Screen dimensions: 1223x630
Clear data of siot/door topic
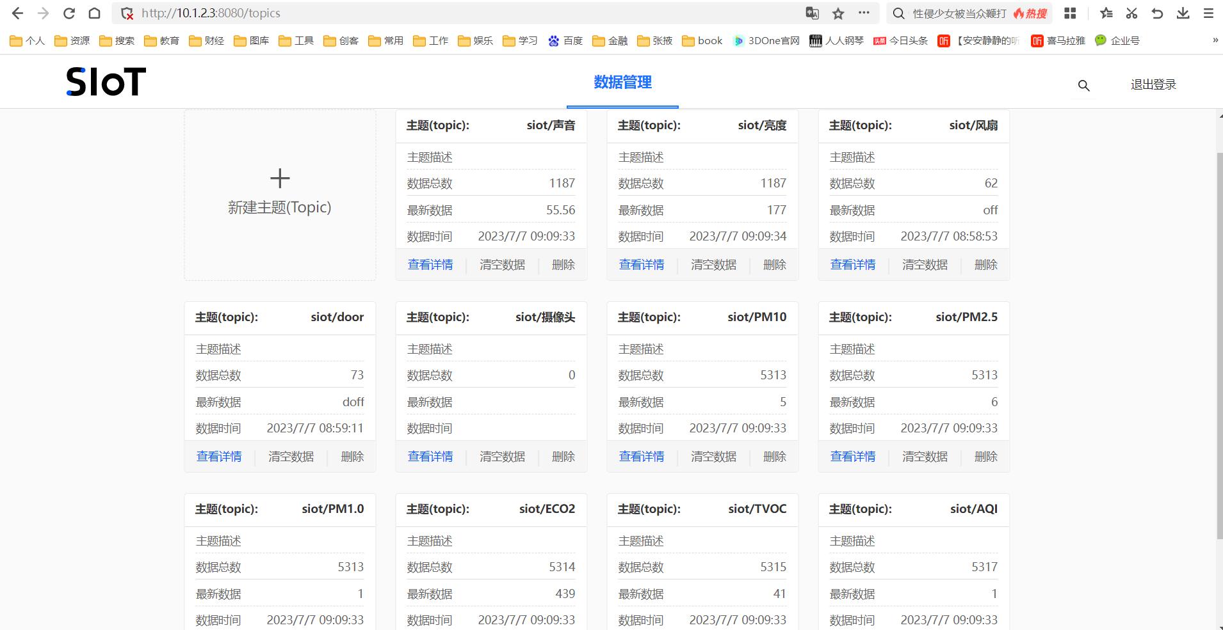click(x=291, y=457)
